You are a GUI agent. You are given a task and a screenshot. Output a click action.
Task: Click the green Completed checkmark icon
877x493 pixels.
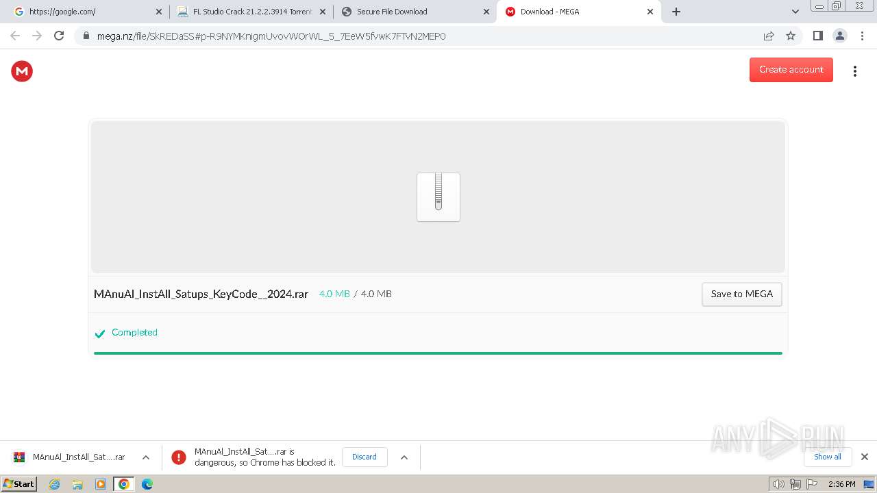click(x=100, y=333)
